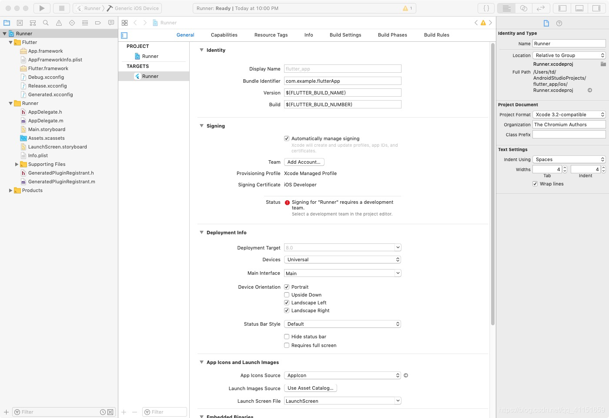This screenshot has width=609, height=418.
Task: Collapse the Signing section
Action: 201,126
